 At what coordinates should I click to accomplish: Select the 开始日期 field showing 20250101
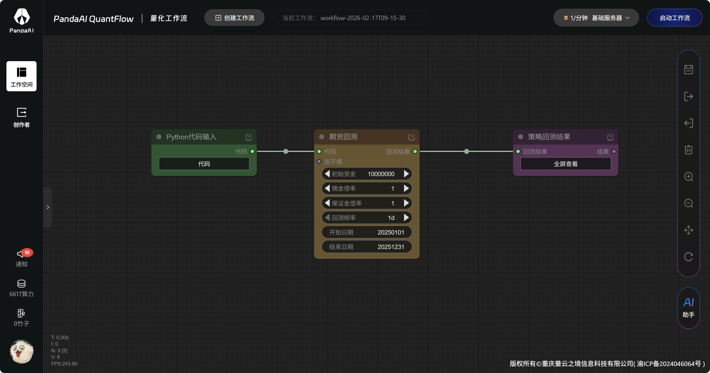coord(367,232)
